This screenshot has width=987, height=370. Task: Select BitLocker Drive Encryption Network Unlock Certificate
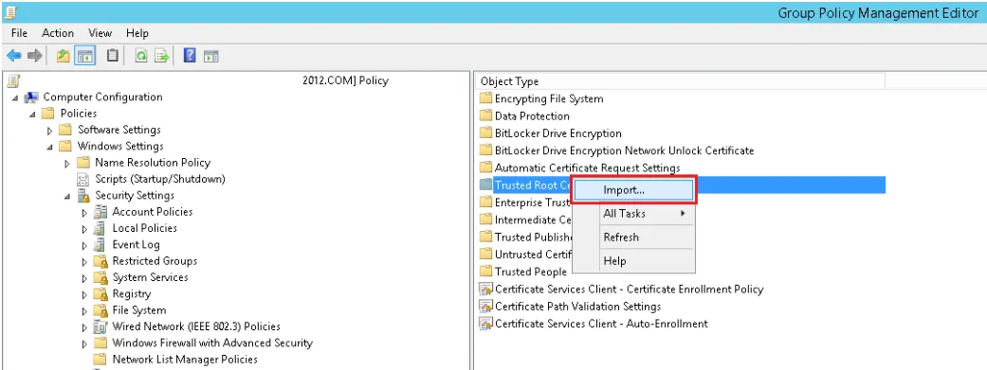click(x=625, y=150)
